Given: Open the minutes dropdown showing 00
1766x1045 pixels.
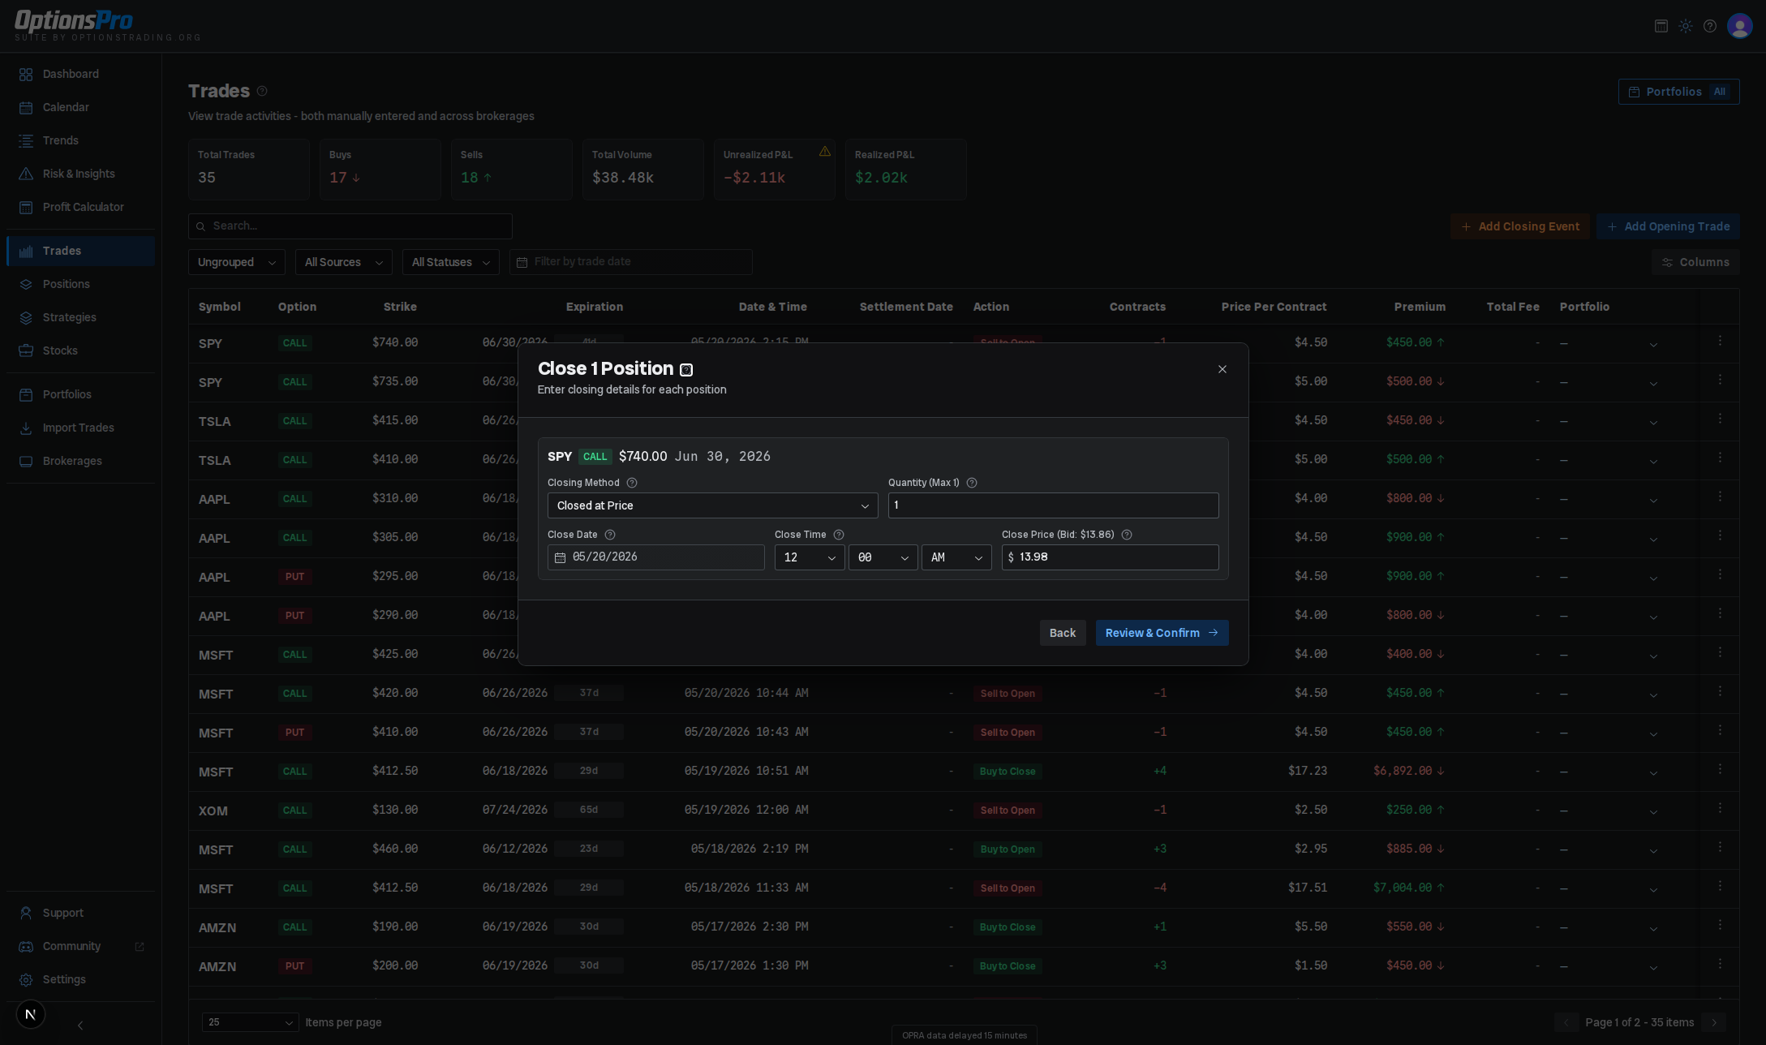Looking at the screenshot, I should pos(883,557).
